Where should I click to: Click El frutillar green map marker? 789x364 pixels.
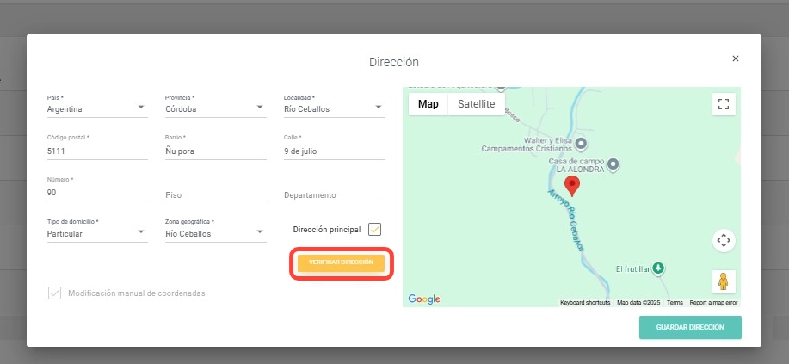(x=658, y=268)
